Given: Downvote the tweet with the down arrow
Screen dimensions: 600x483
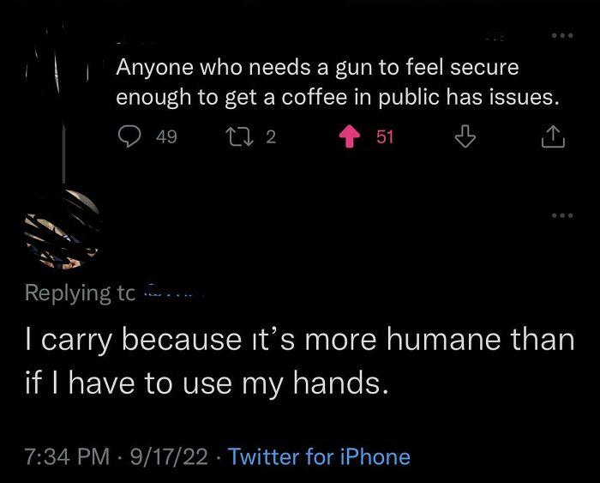Looking at the screenshot, I should click(x=464, y=136).
